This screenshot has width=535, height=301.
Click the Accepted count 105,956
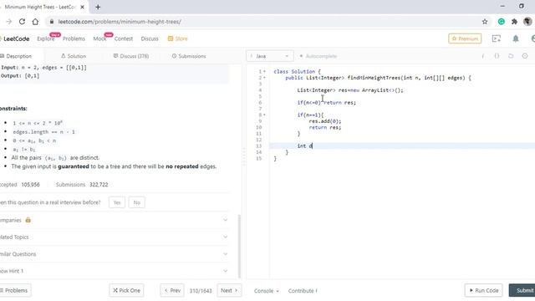[30, 185]
